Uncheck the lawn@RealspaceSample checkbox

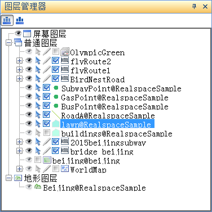(x=47, y=123)
